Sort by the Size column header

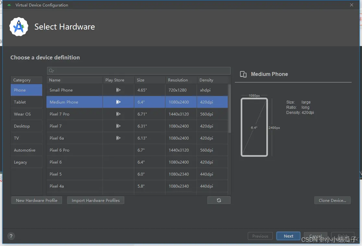click(150, 80)
